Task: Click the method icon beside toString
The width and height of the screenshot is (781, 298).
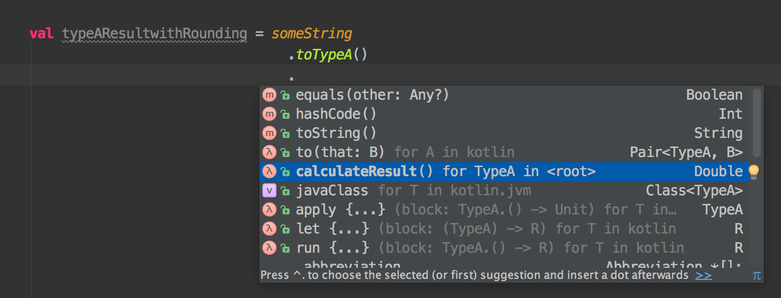Action: (269, 133)
